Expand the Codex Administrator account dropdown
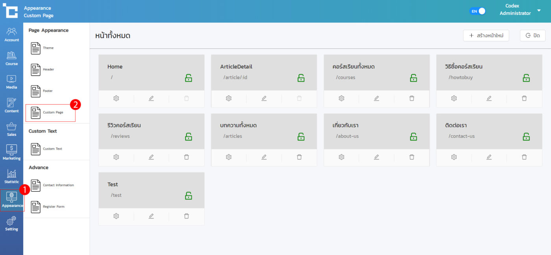Screen dimensions: 551x255 [539, 11]
